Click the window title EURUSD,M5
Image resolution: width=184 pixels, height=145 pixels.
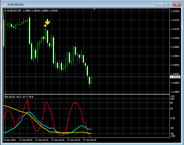coord(16,5)
